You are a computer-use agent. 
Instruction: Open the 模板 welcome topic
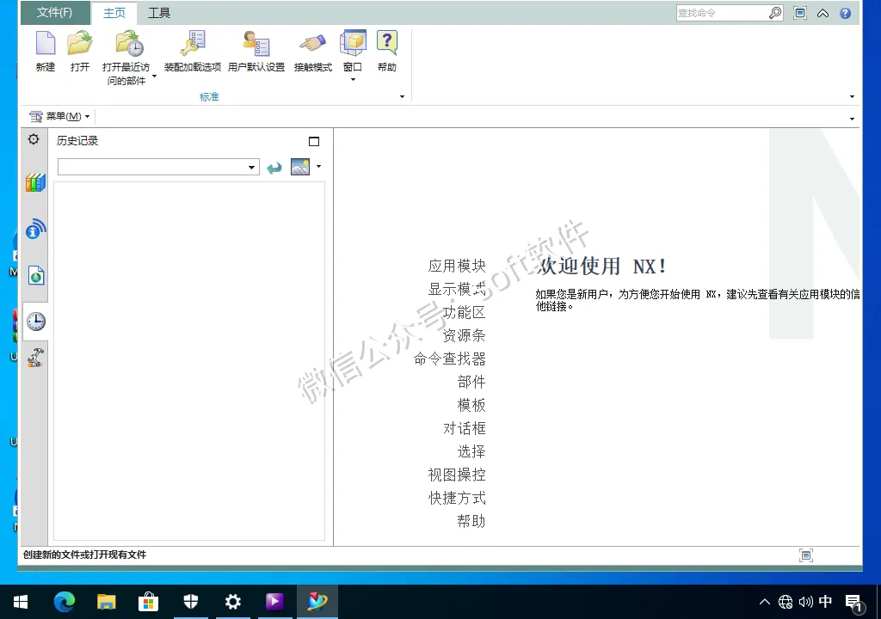[471, 405]
